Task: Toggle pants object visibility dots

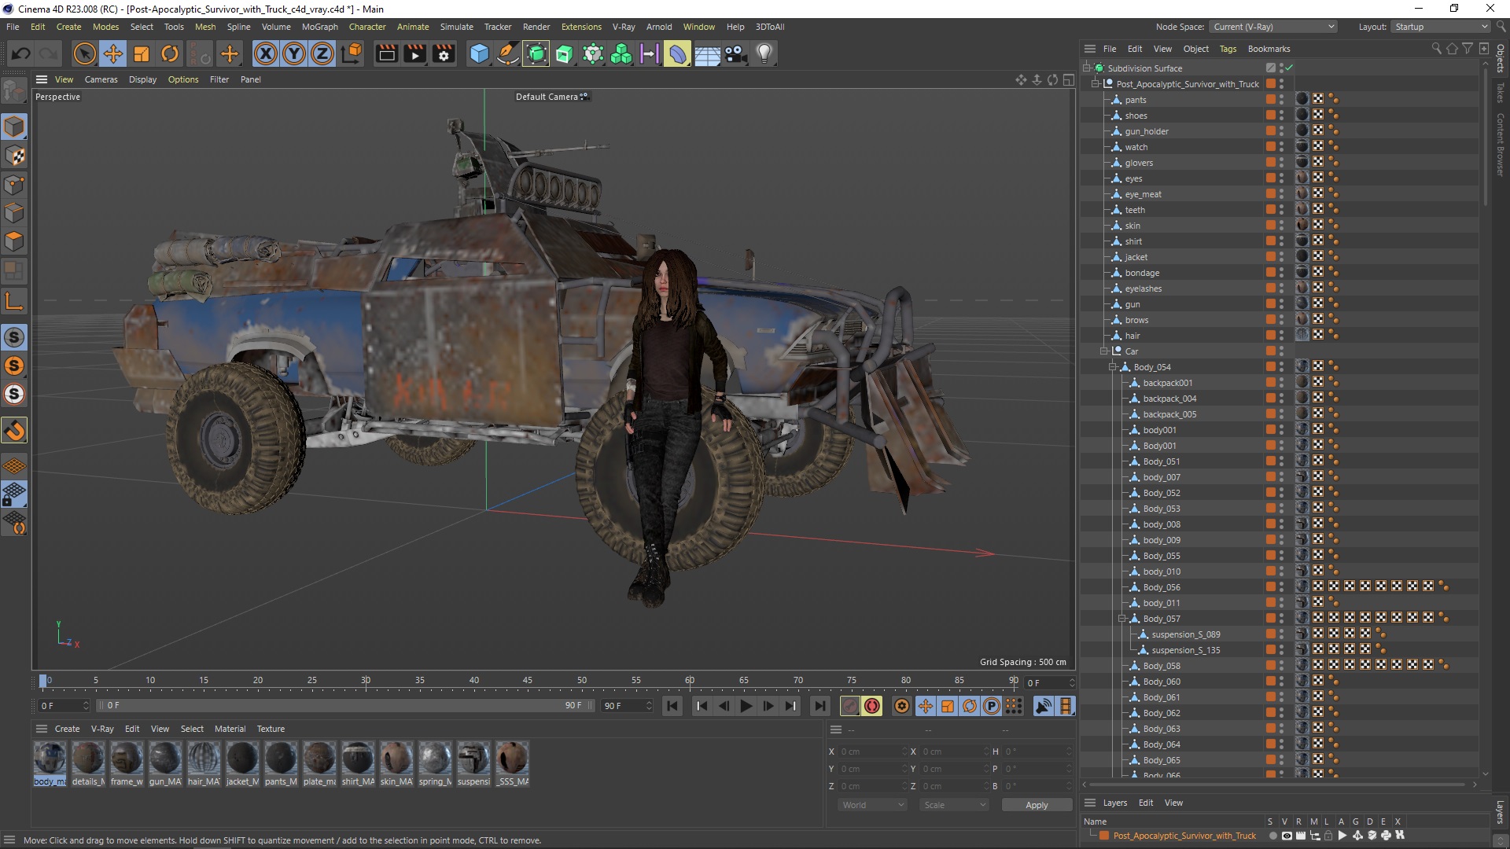Action: [1281, 100]
